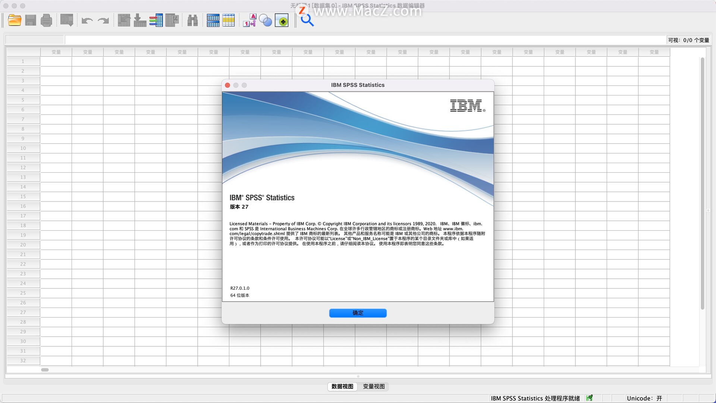
Task: Select row header 32
Action: [x=23, y=360]
